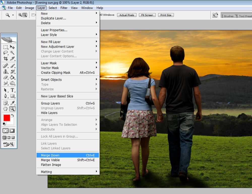Toggle Resize Windows To Fit checkbox
The image size is (252, 194).
pyautogui.click(x=33, y=15)
